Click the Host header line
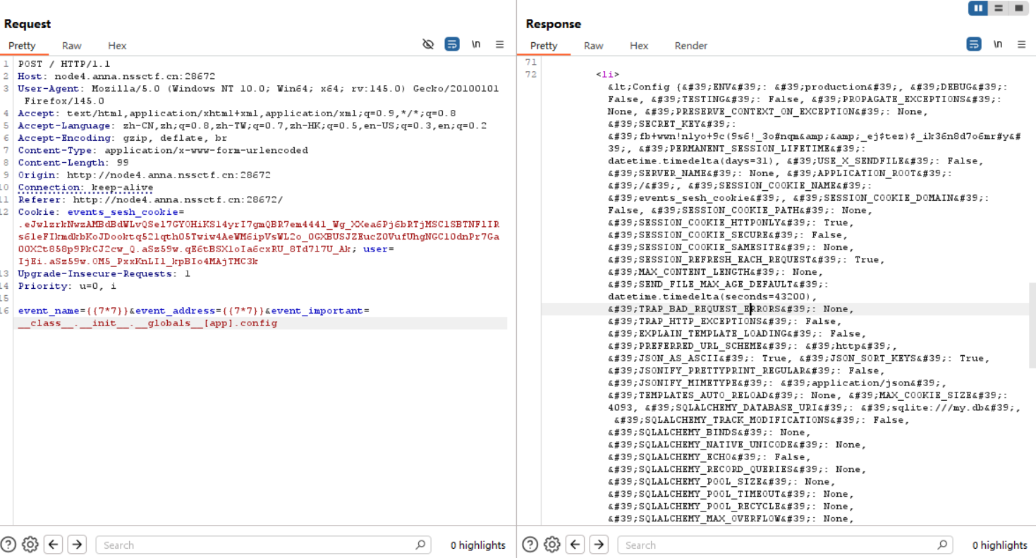Screen dimensions: 1036x558 [116, 76]
